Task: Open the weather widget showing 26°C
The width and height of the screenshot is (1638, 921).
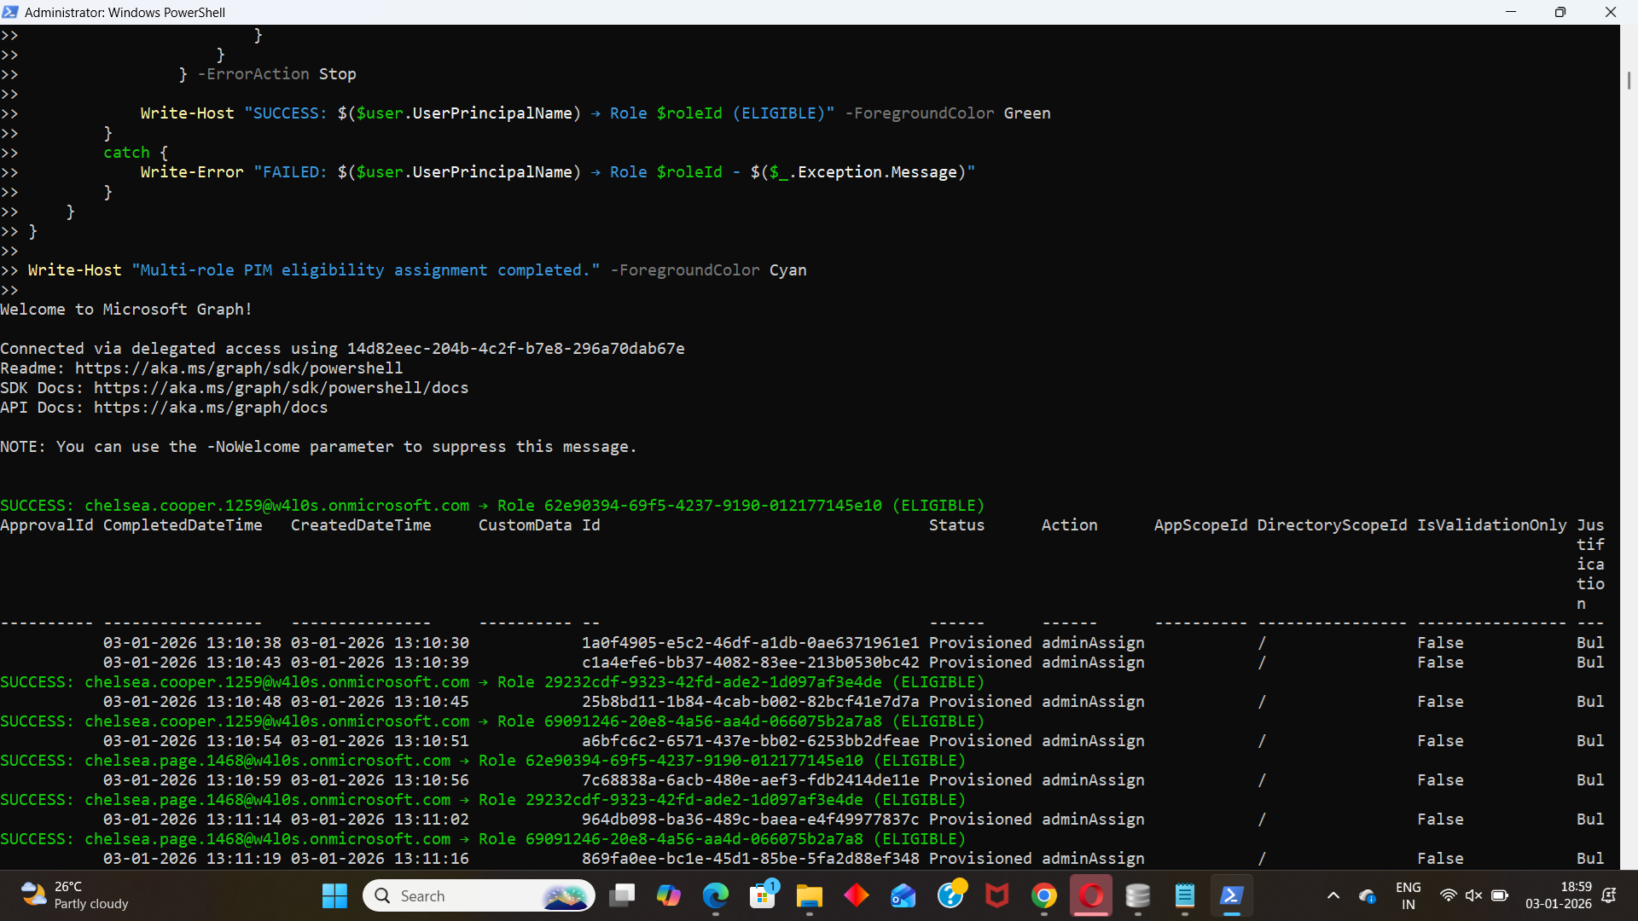Action: tap(75, 895)
